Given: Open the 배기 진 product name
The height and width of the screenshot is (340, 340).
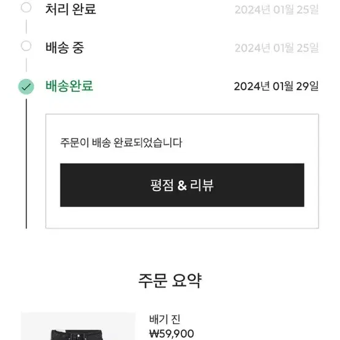Looking at the screenshot, I should (x=165, y=319).
